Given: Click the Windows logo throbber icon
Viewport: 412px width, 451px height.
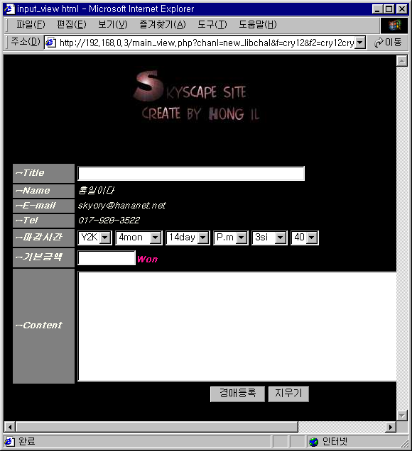Looking at the screenshot, I should click(x=394, y=26).
